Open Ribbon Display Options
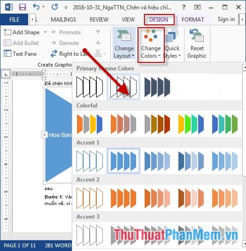Screen dimensions: 246x251 [197, 7]
